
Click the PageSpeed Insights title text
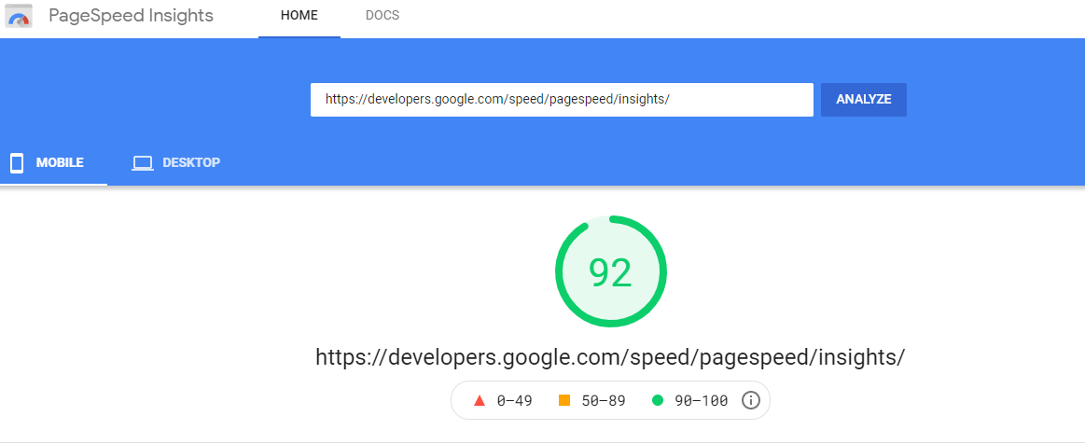(x=131, y=16)
